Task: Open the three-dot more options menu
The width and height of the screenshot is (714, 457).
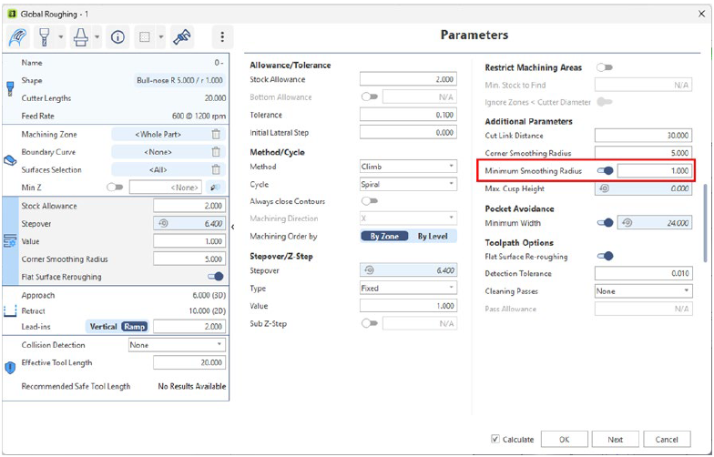Action: point(223,37)
